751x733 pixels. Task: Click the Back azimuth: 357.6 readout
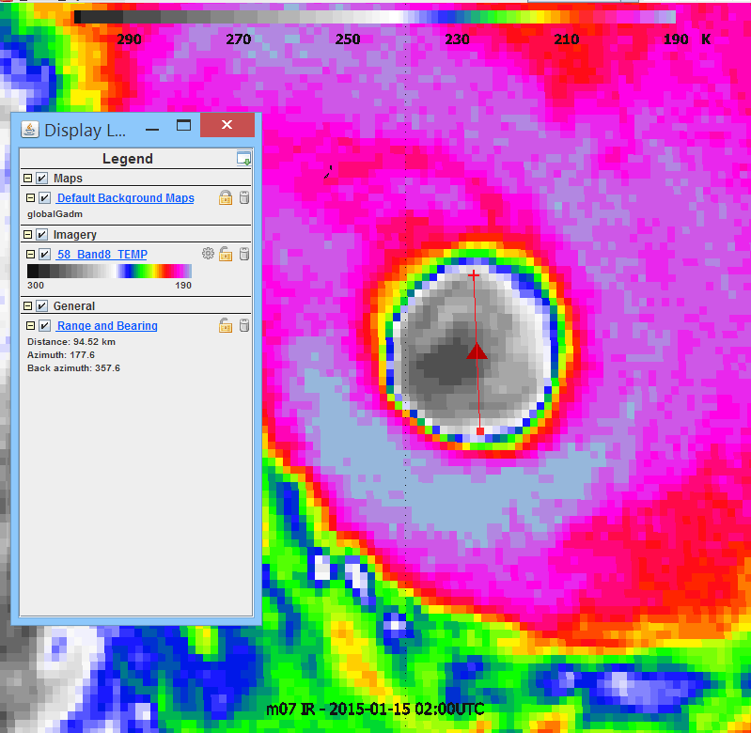tap(73, 368)
